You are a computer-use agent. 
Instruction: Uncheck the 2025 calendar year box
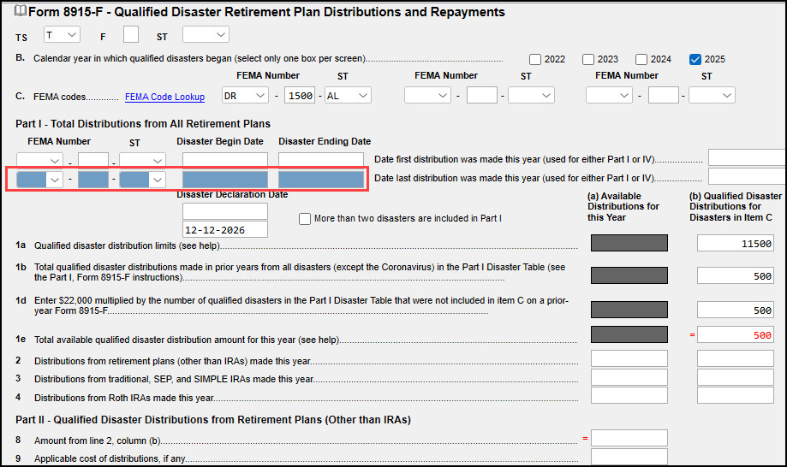695,60
